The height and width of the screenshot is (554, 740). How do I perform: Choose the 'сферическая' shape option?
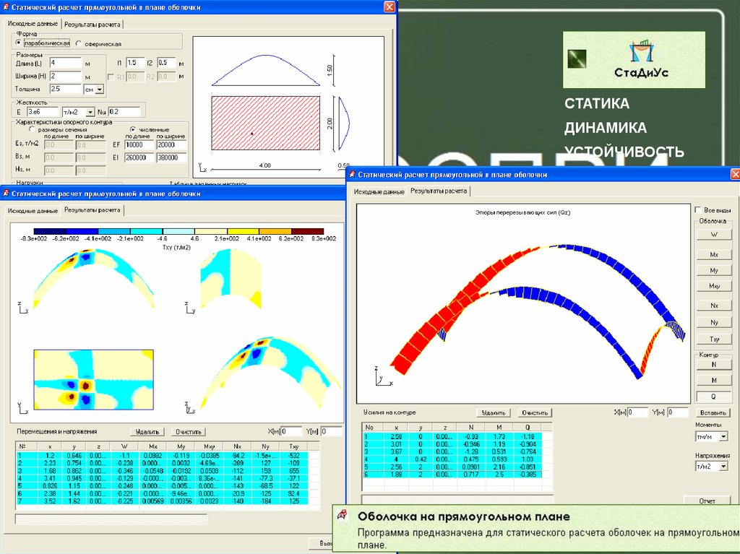[78, 43]
